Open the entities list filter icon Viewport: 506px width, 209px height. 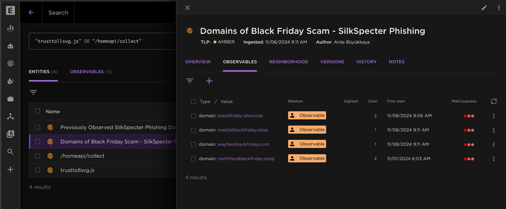33,92
